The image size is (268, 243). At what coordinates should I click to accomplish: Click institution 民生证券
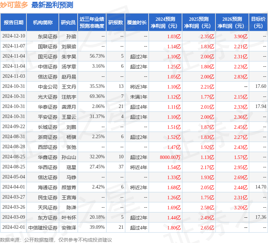48,198
